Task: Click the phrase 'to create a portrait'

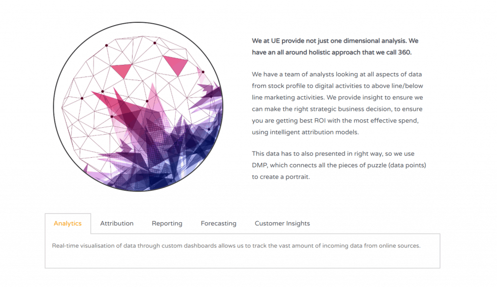Action: tap(281, 177)
